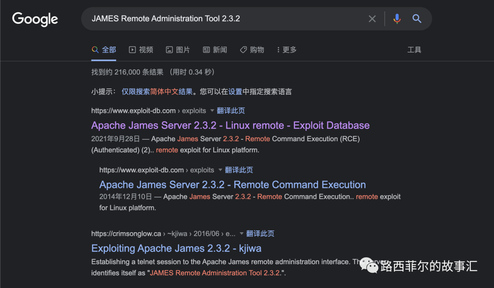Click the result count text 找到约 216,000 条结果

[x=127, y=72]
